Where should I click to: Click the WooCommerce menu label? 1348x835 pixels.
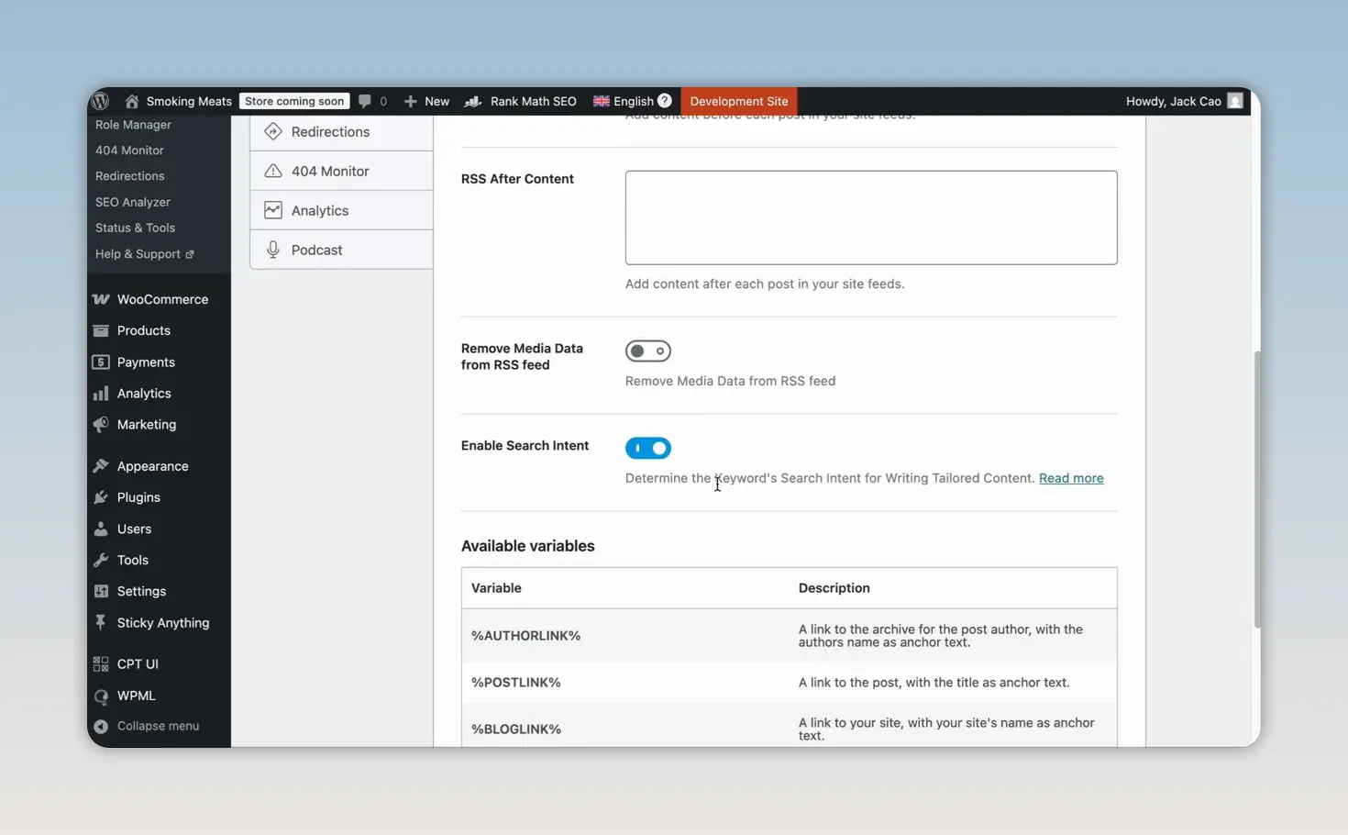point(162,299)
